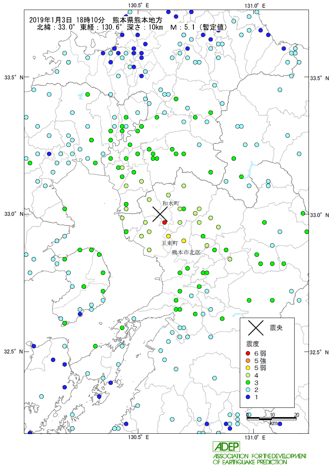Click the date text 2019年1月3日
The height and width of the screenshot is (468, 334).
pos(51,20)
